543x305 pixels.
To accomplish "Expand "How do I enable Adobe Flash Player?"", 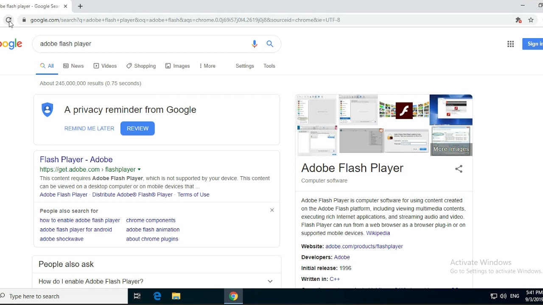I will (x=270, y=281).
